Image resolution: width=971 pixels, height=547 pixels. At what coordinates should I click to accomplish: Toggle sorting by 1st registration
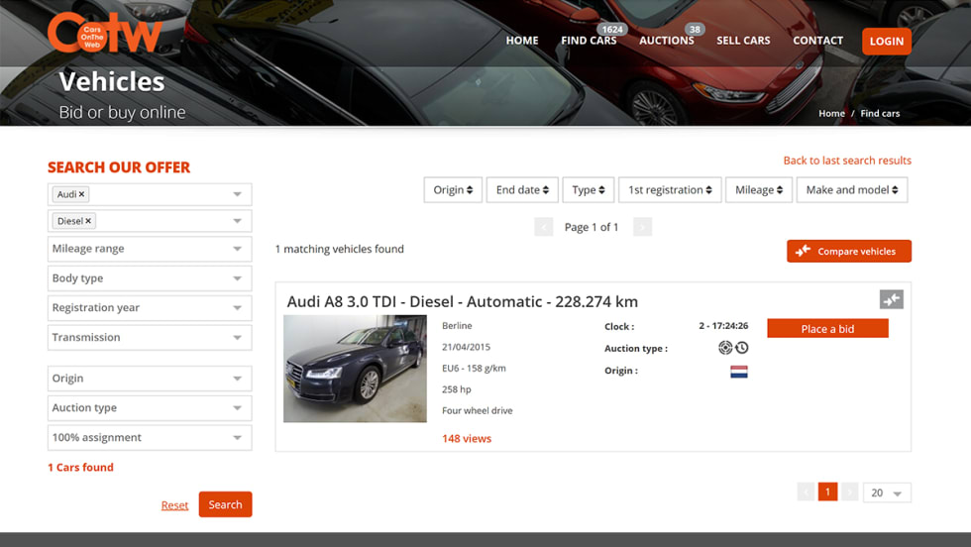click(670, 190)
